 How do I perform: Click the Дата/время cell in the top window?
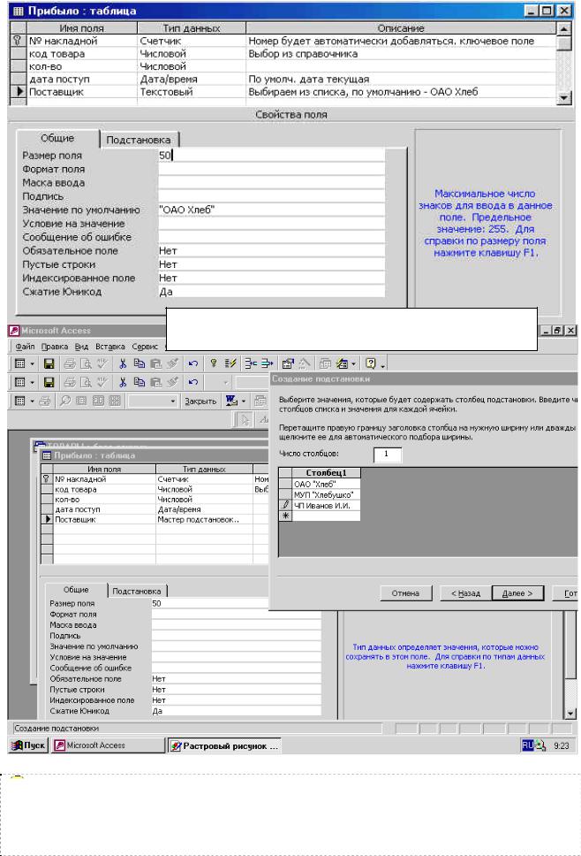192,80
